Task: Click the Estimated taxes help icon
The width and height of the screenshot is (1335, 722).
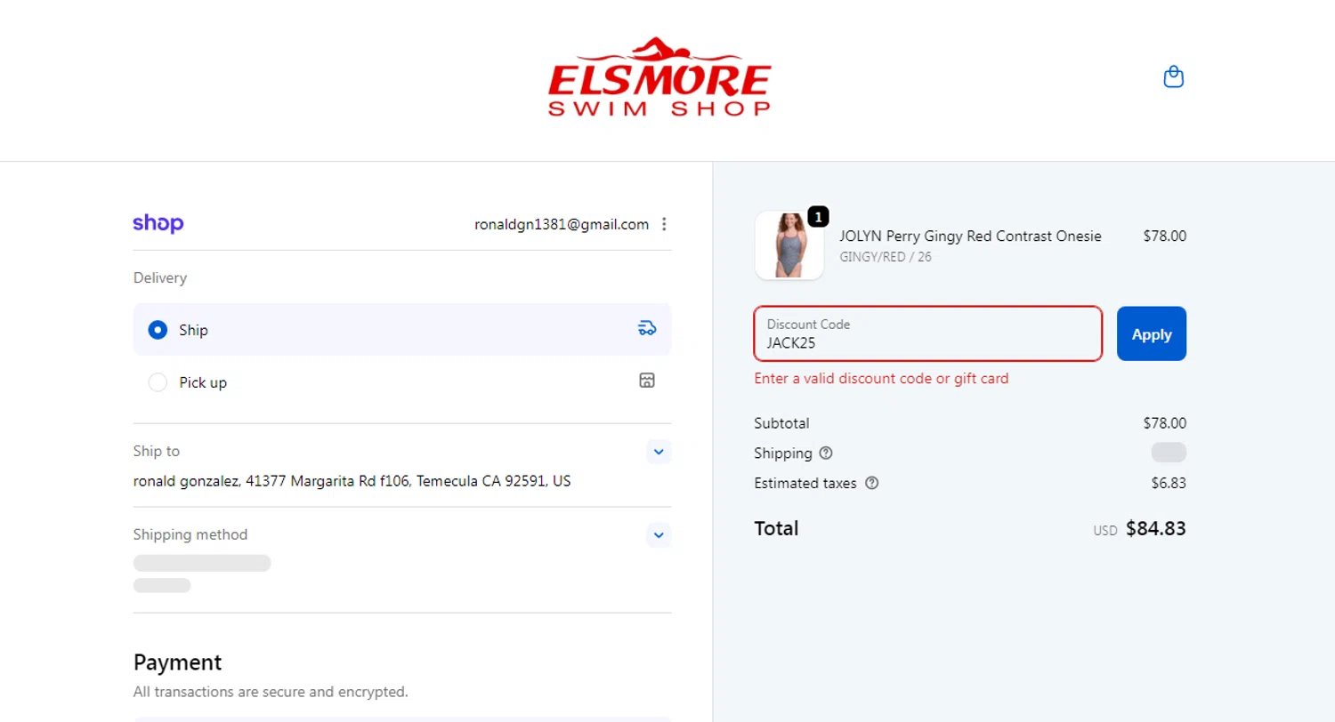Action: coord(871,484)
